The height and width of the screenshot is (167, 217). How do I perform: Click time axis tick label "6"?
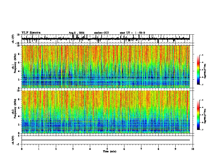coord(124,149)
